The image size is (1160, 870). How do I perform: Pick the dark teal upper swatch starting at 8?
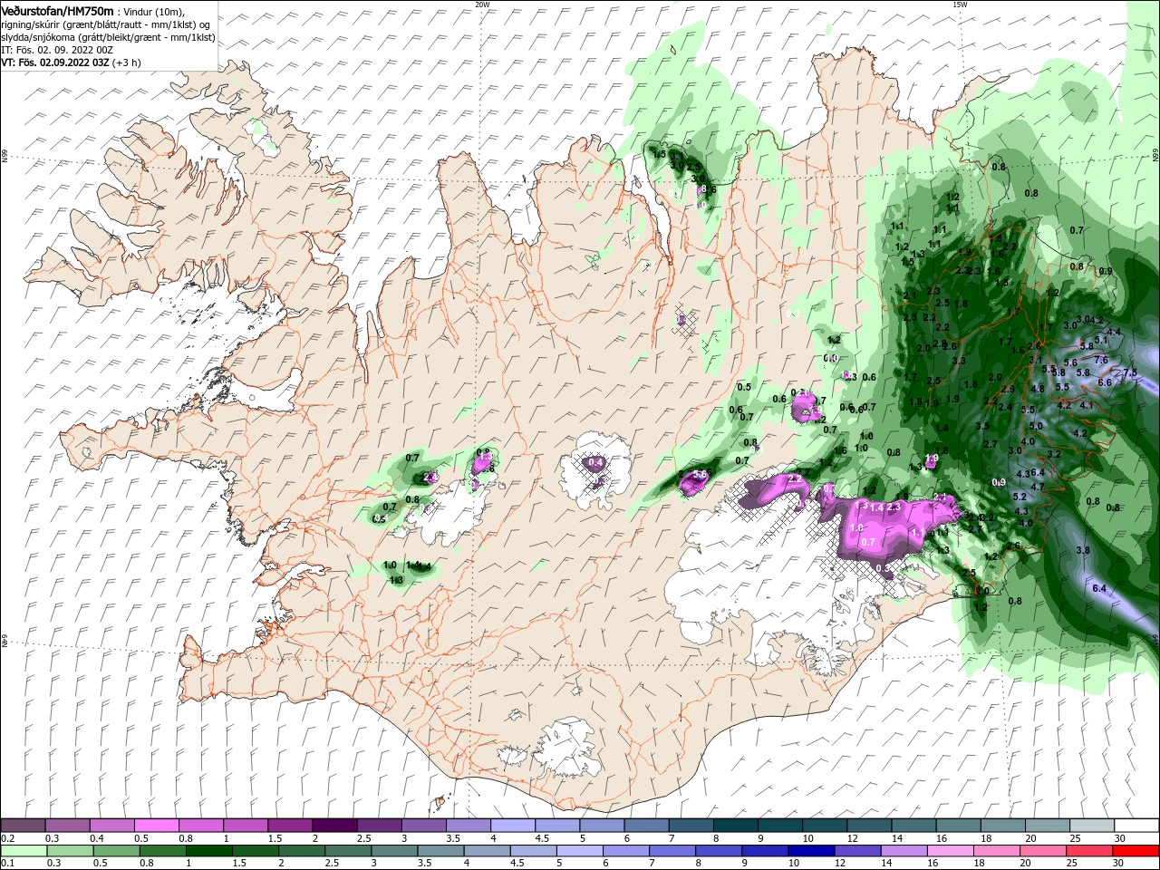(736, 826)
